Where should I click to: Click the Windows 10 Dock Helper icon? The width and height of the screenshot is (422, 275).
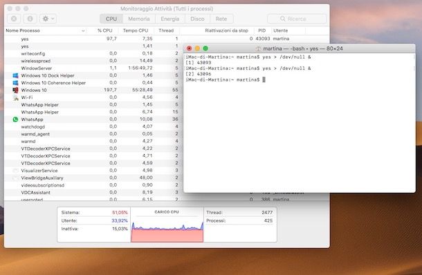(16, 75)
